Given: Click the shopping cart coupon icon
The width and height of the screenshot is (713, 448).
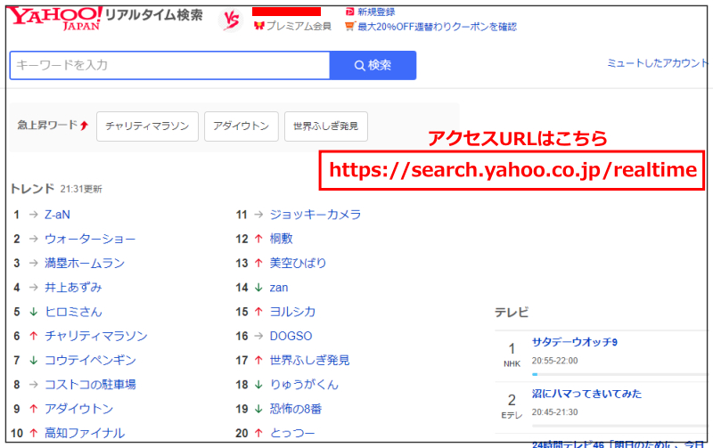Looking at the screenshot, I should [x=349, y=27].
